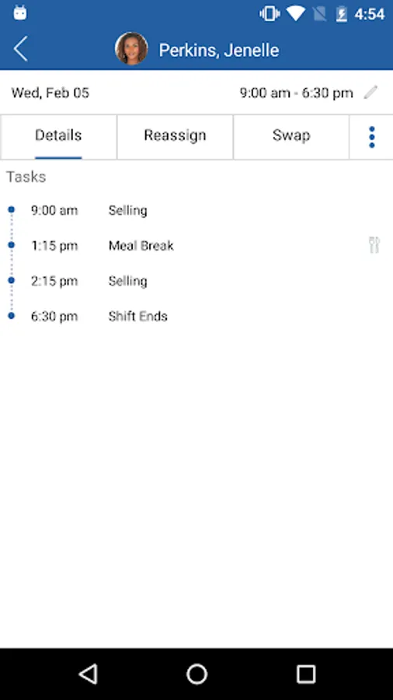
Task: Tap the Wed, Feb 05 date label
Action: tap(50, 93)
